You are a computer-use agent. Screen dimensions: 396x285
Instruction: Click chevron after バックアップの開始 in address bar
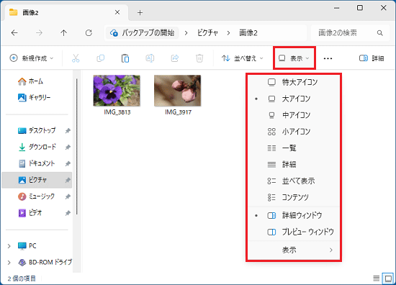coord(186,33)
